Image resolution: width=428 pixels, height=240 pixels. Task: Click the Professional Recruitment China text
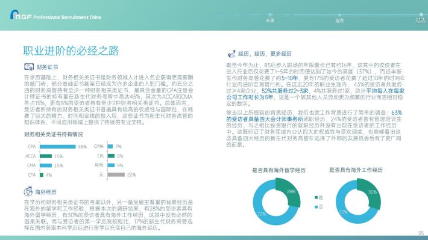(x=67, y=17)
